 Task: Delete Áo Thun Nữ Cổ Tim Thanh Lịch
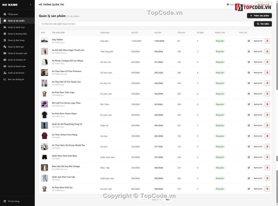(267, 83)
